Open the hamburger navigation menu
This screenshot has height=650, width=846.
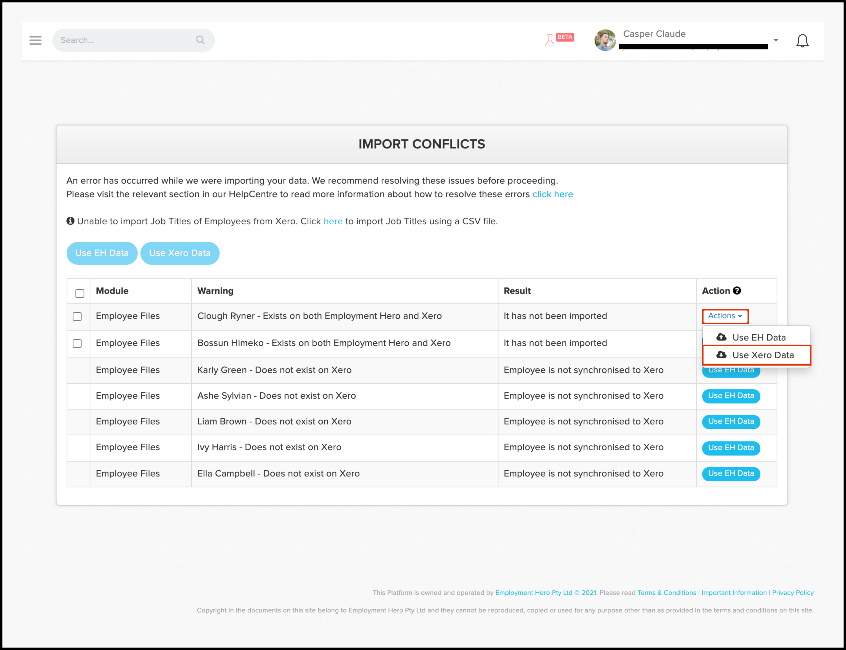(35, 40)
